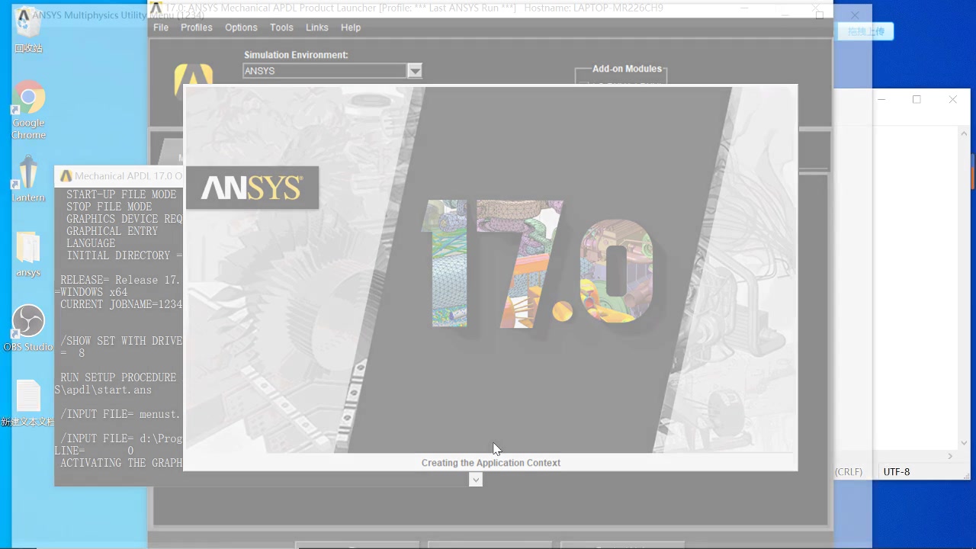
Task: Open the Profiles menu
Action: 197,27
